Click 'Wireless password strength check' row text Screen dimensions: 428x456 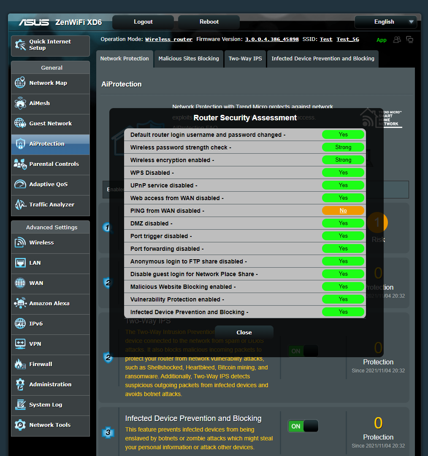coord(181,147)
